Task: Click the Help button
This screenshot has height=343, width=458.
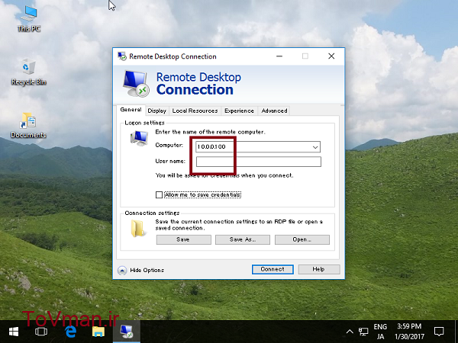Action: pos(319,269)
